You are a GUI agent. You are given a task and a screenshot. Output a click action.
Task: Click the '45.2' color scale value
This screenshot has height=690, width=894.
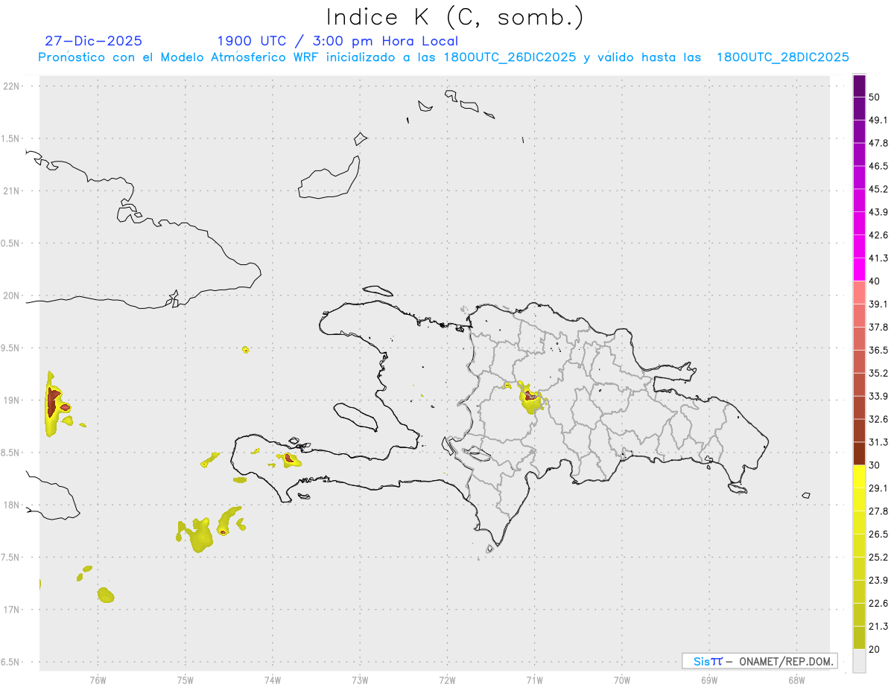(x=879, y=189)
